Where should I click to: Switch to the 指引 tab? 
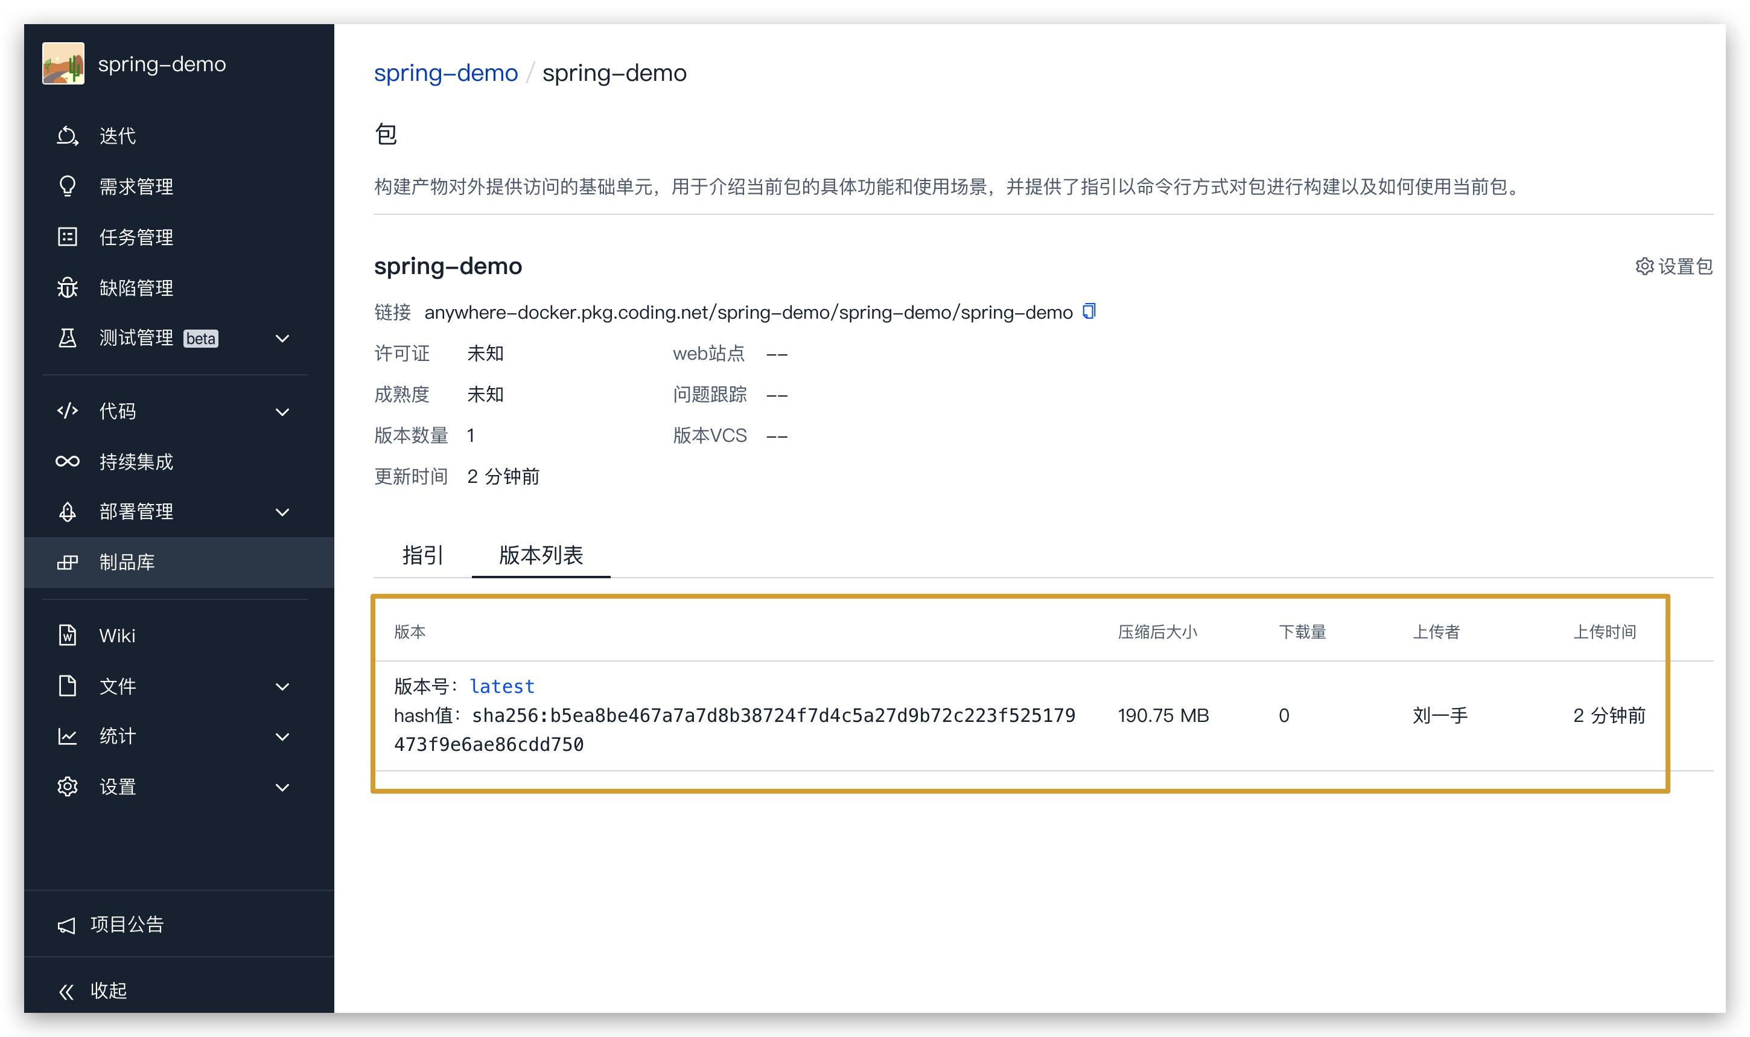tap(422, 555)
